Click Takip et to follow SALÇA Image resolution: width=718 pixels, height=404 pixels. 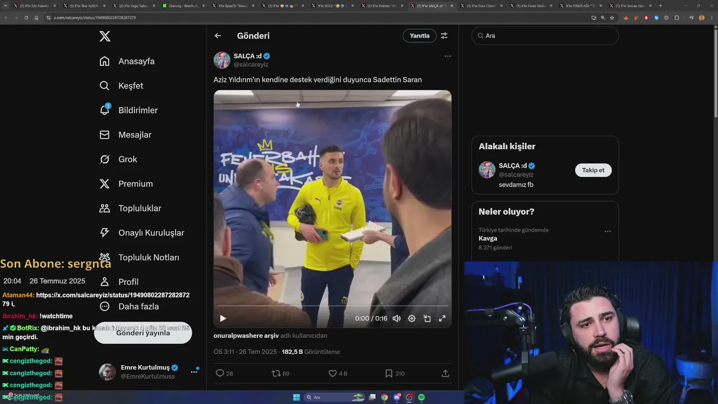pos(593,170)
